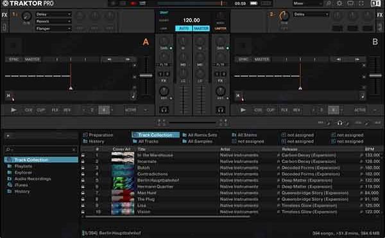The image size is (385, 238).
Task: Click the magnifier search icon in the header
Action: 329,3
